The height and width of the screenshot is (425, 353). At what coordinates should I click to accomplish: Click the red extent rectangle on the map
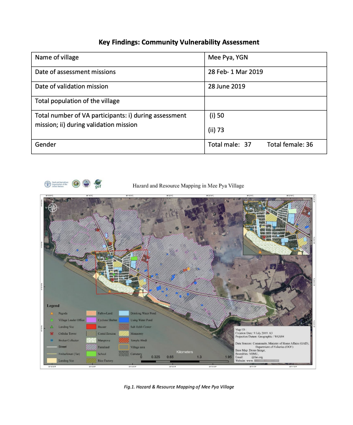pos(122,273)
